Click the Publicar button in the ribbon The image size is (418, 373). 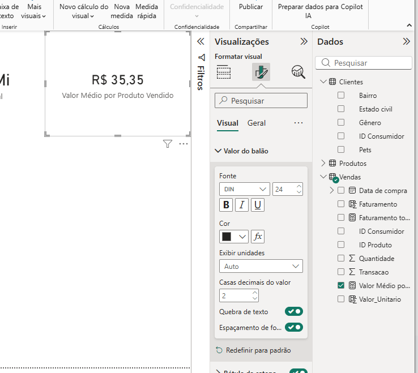point(250,7)
